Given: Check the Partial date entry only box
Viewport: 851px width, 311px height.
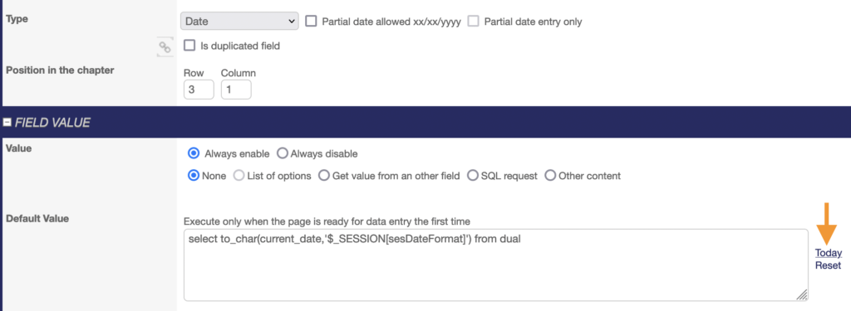Looking at the screenshot, I should tap(473, 22).
